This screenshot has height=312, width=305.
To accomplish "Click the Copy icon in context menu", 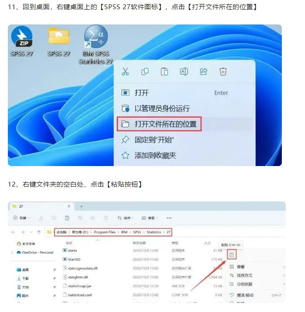I will pos(145,72).
